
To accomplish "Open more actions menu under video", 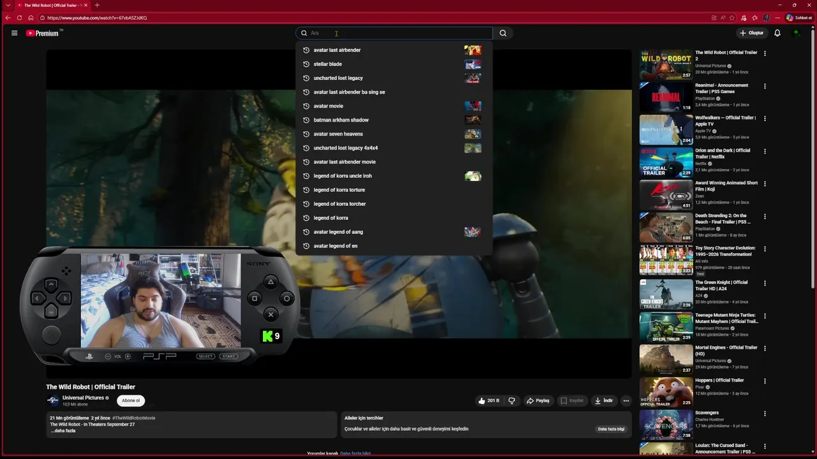I will coord(626,400).
